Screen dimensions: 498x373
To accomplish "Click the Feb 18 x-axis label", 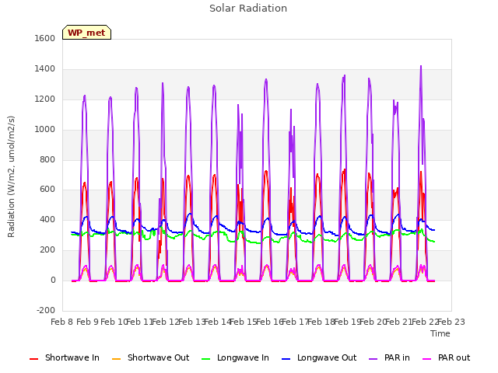I will (321, 322).
